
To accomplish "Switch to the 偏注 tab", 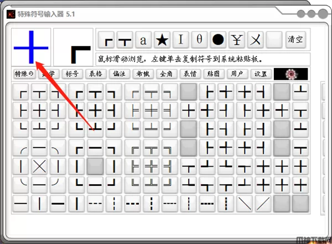I will tap(119, 74).
